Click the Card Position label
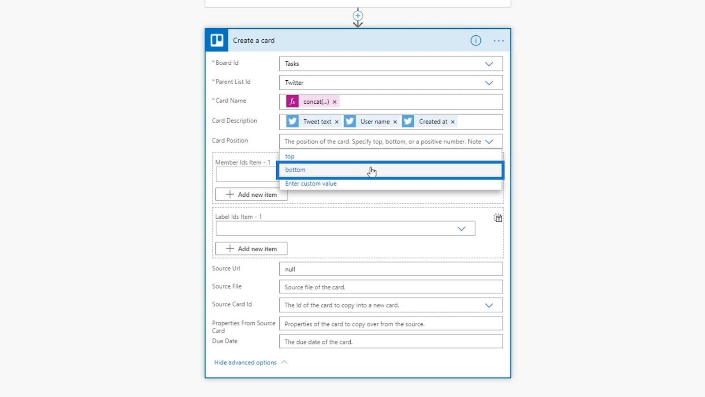Viewport: 705px width, 397px height. pos(230,141)
